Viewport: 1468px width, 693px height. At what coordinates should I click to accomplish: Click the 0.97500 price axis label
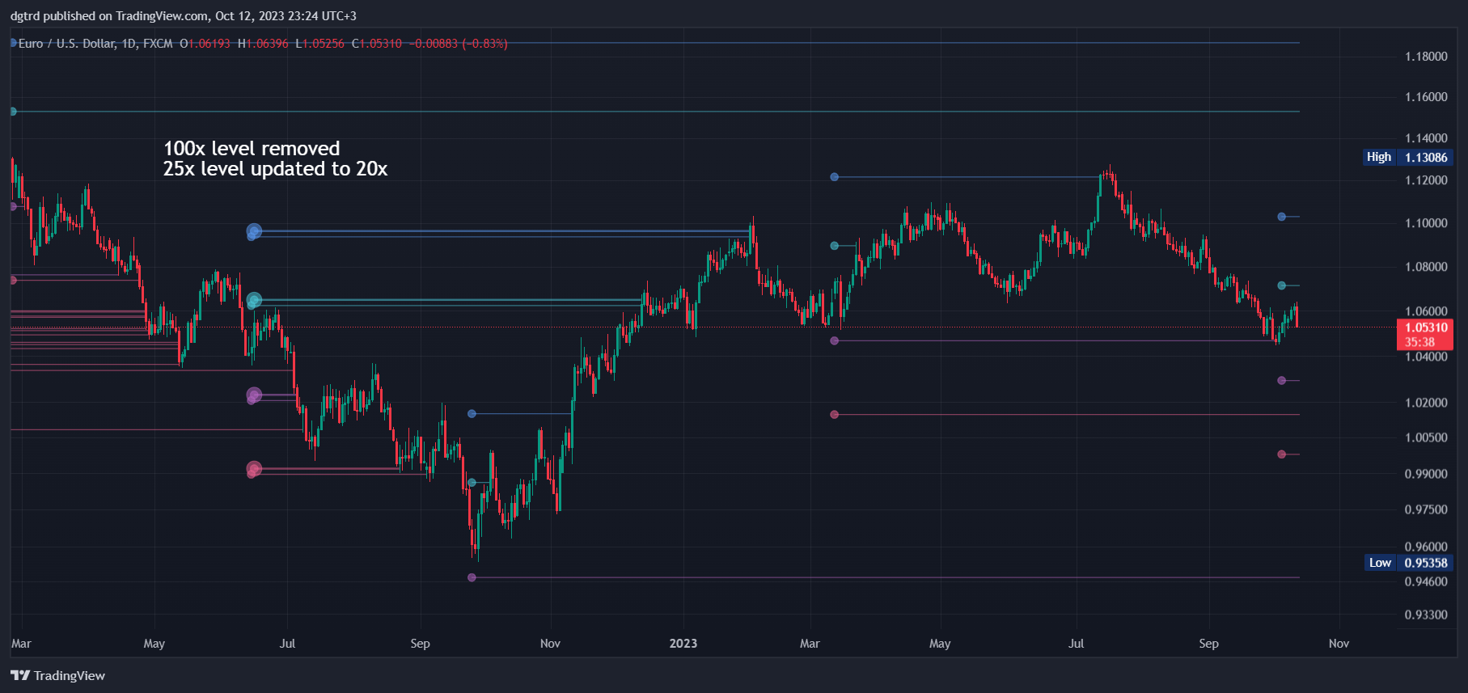[x=1426, y=509]
